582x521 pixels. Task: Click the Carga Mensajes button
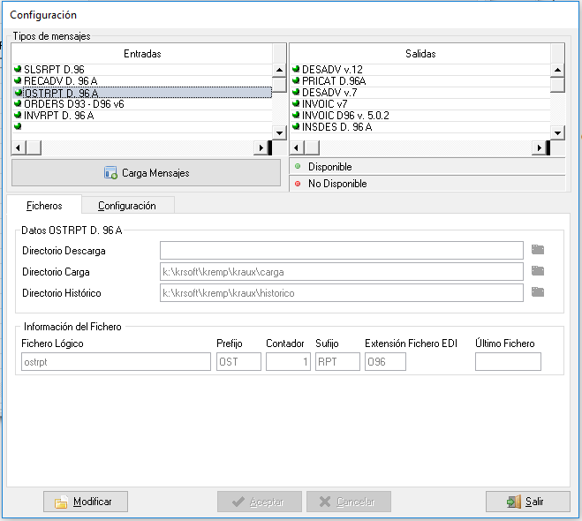147,173
